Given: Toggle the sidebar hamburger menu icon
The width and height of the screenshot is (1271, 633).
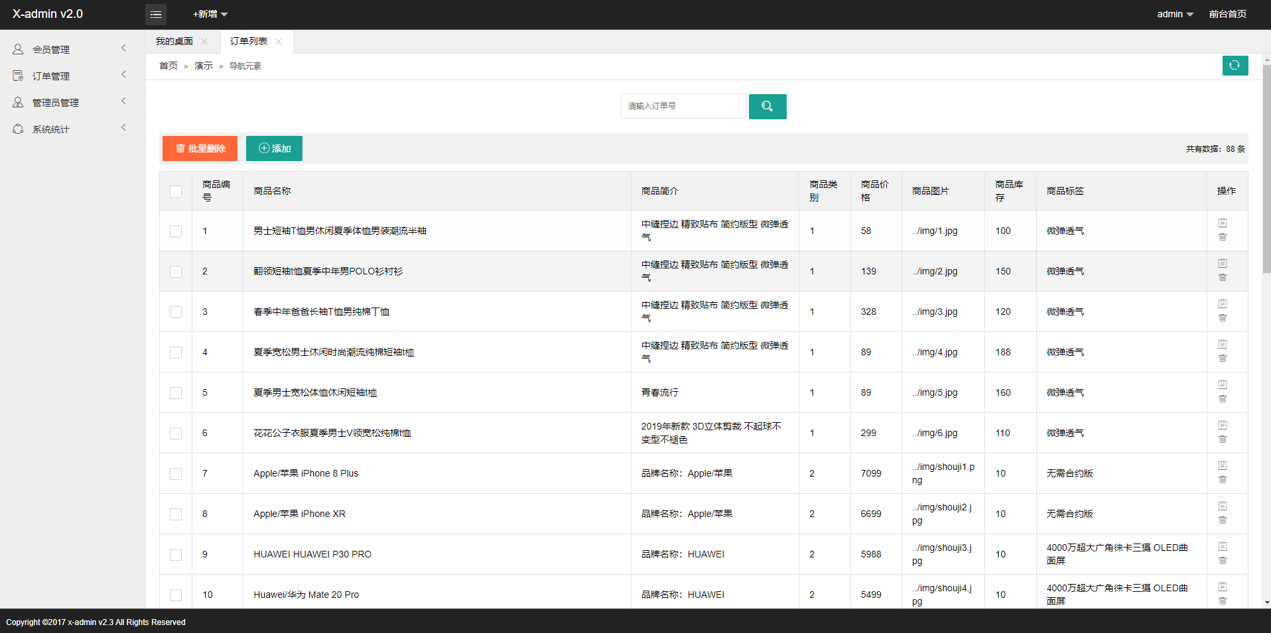Looking at the screenshot, I should coord(156,14).
